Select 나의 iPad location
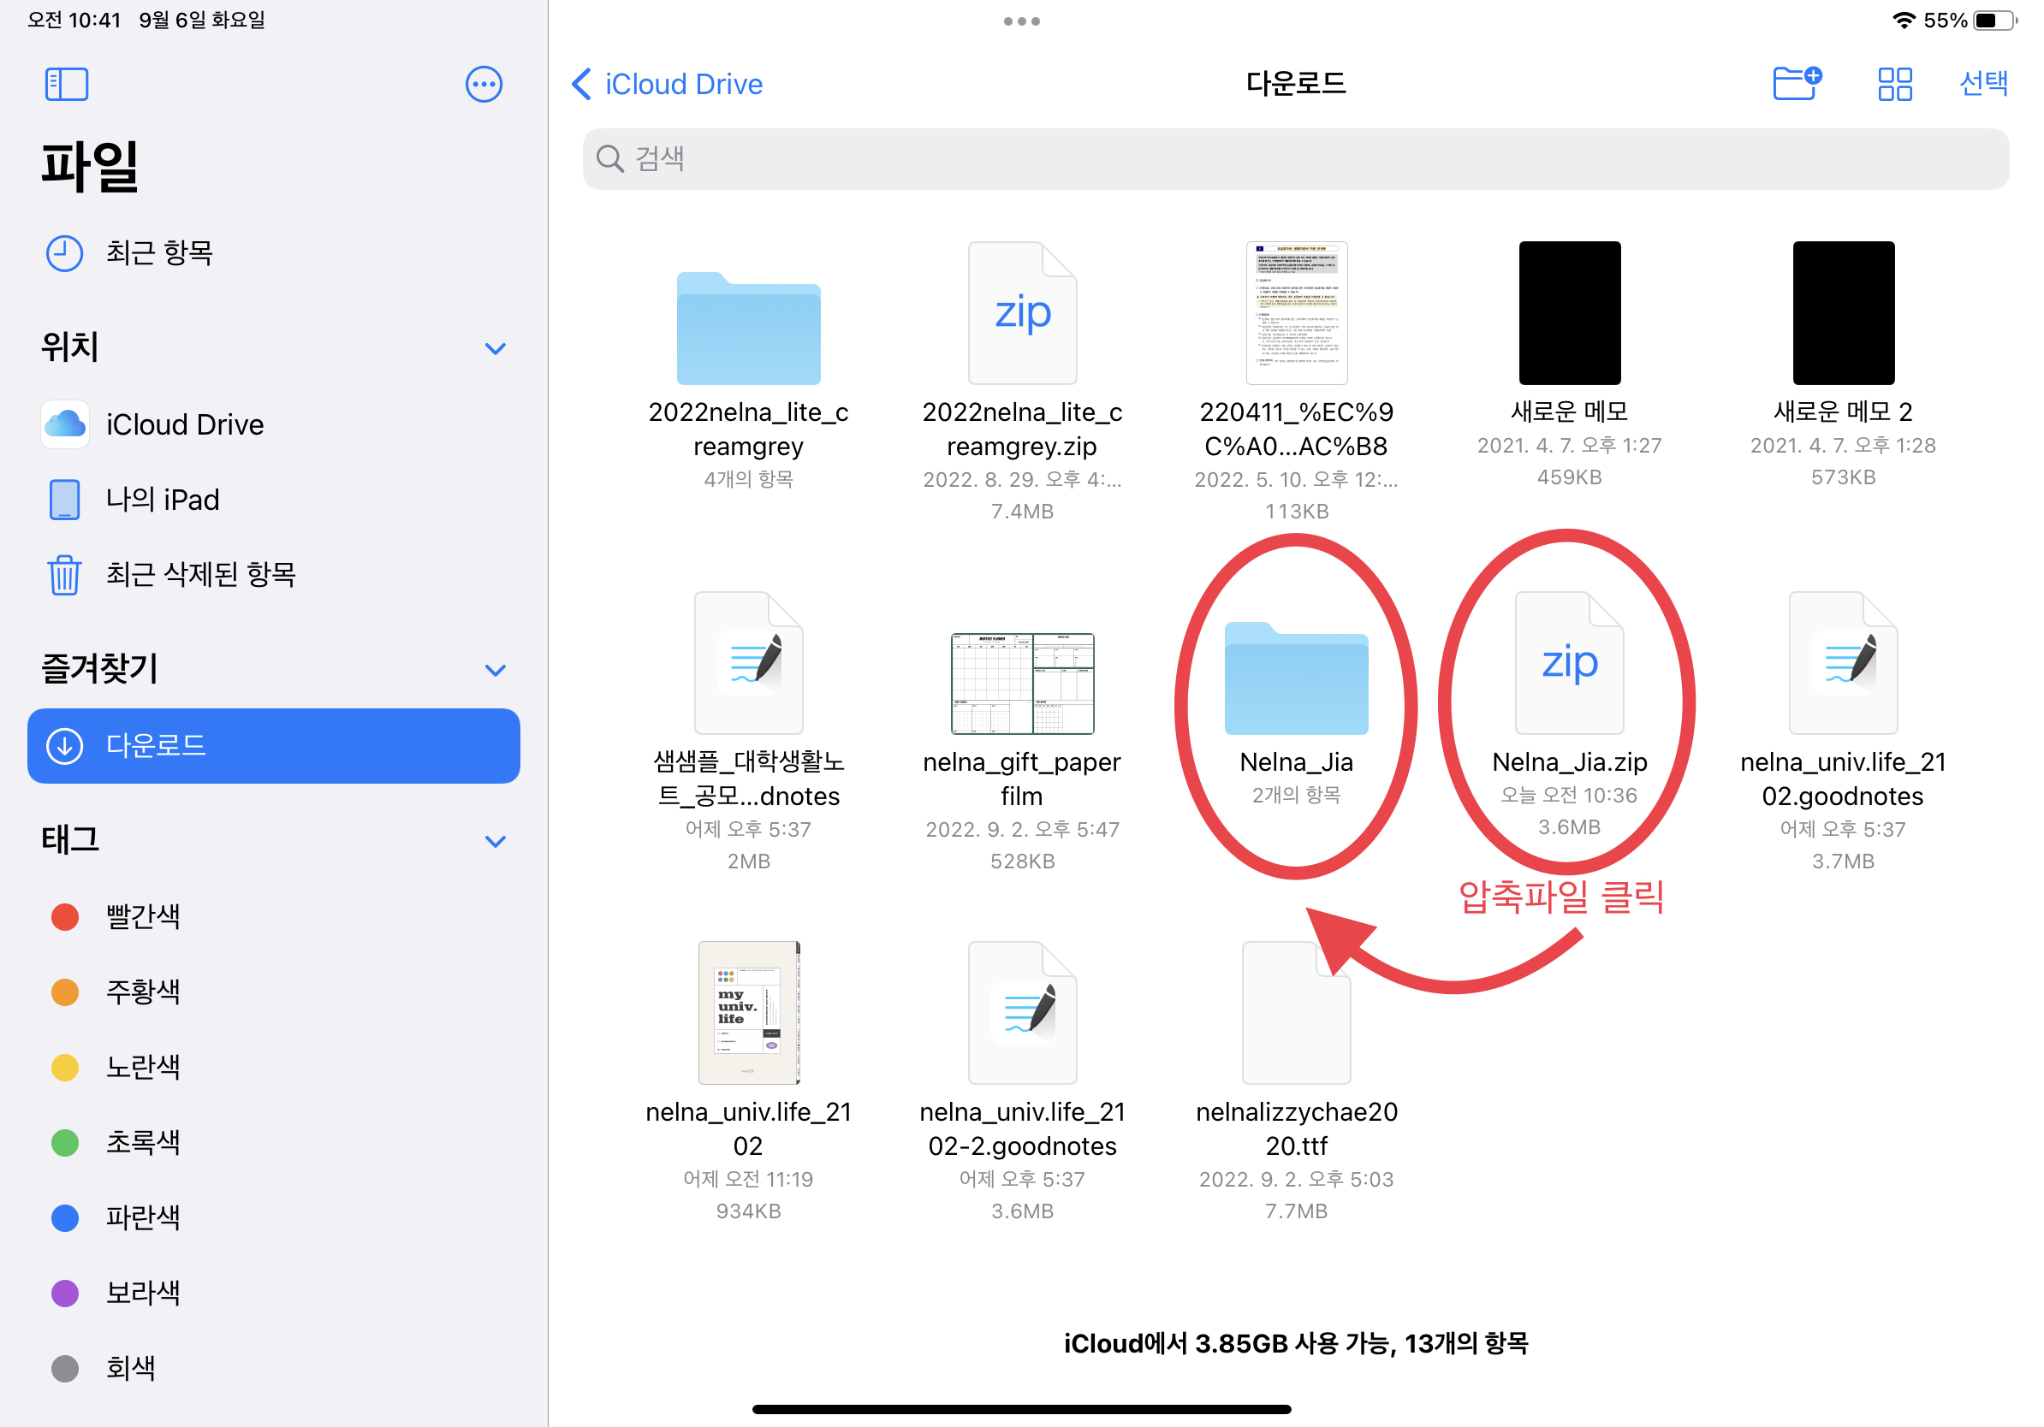The height and width of the screenshot is (1427, 2044). tap(162, 499)
